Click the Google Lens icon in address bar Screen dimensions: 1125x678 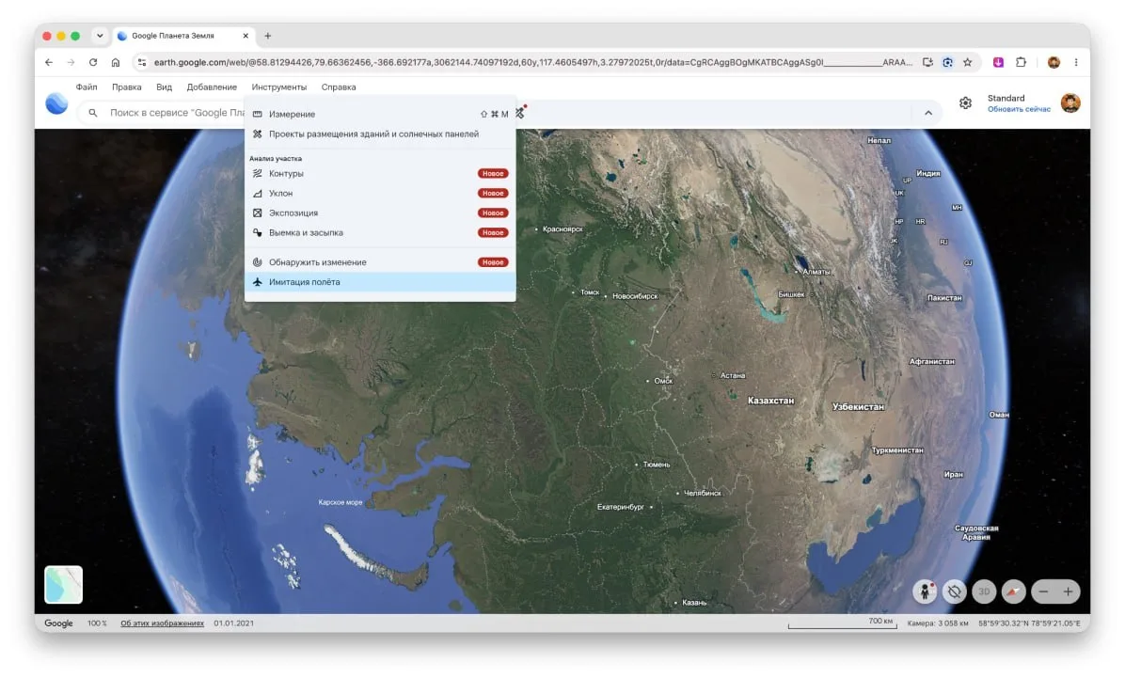947,62
